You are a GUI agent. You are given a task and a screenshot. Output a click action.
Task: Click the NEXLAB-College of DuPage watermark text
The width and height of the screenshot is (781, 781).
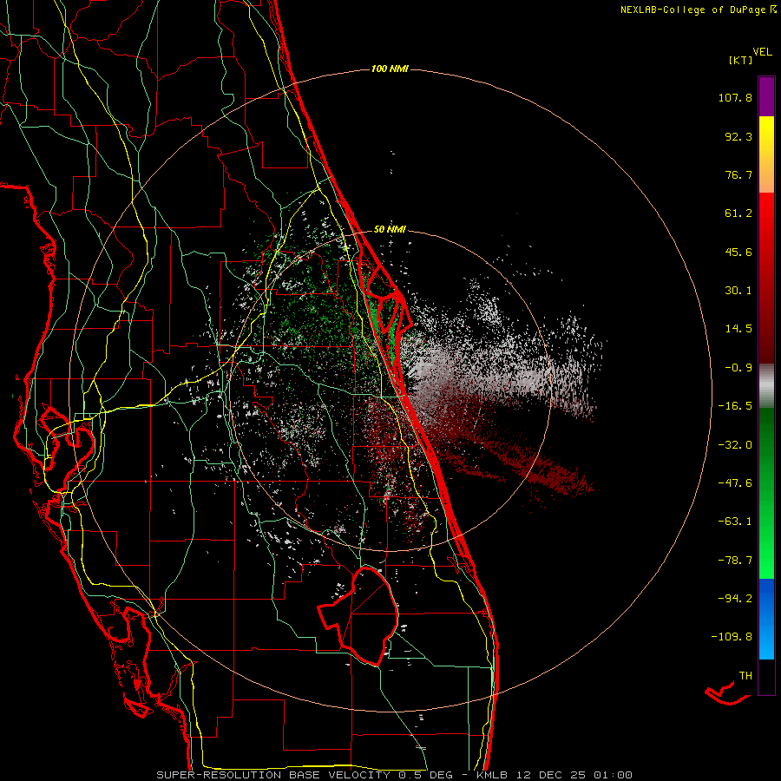(x=698, y=10)
